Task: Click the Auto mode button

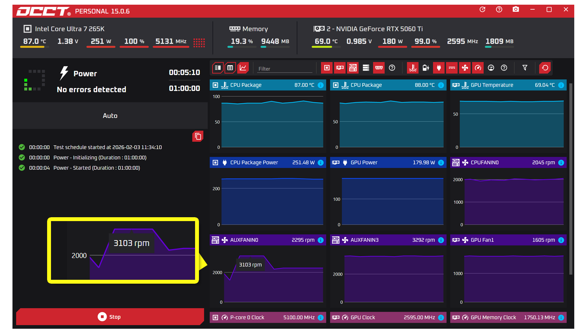Action: pos(110,116)
